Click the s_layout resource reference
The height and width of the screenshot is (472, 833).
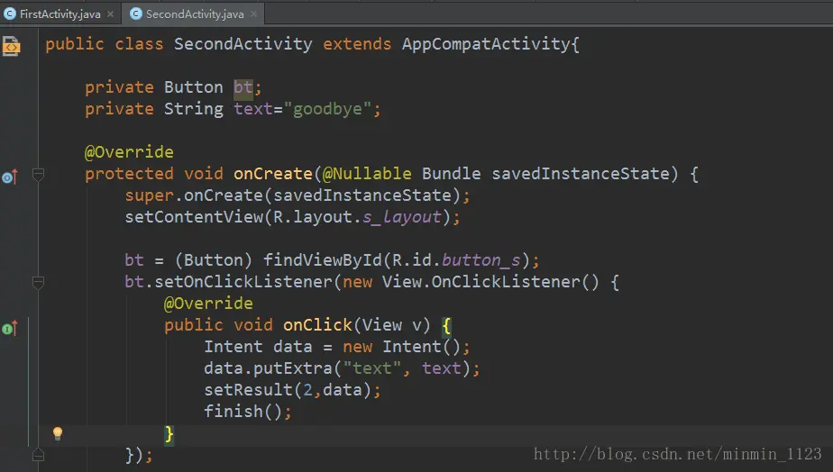tap(402, 217)
